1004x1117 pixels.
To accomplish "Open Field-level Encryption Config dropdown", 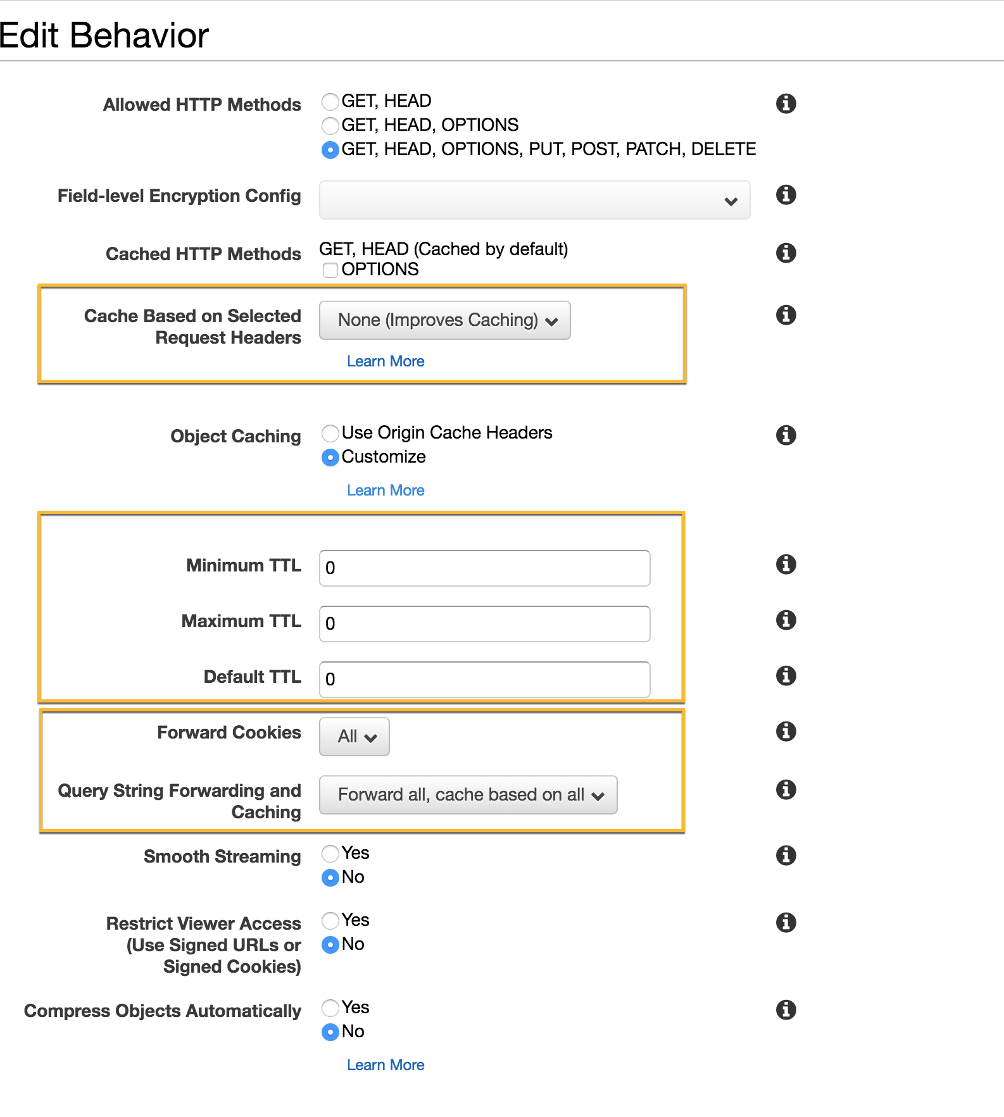I will pos(534,200).
